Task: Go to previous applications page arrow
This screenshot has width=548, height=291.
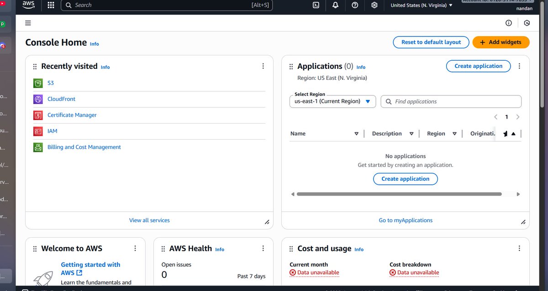Action: coord(496,117)
